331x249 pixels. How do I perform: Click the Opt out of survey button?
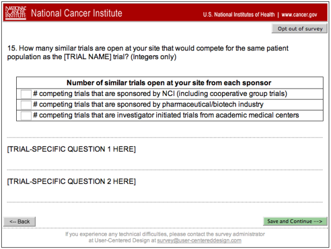click(299, 29)
